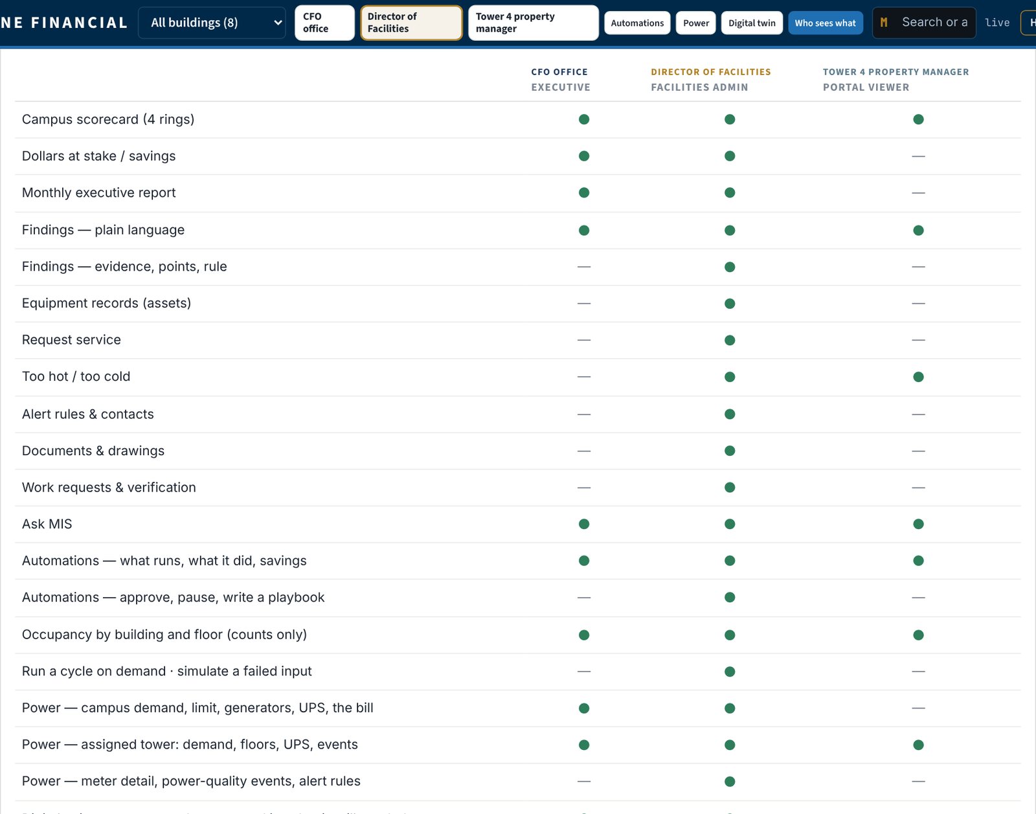Click the Work requests & verification label
Screen dimensions: 1036x814
point(109,487)
